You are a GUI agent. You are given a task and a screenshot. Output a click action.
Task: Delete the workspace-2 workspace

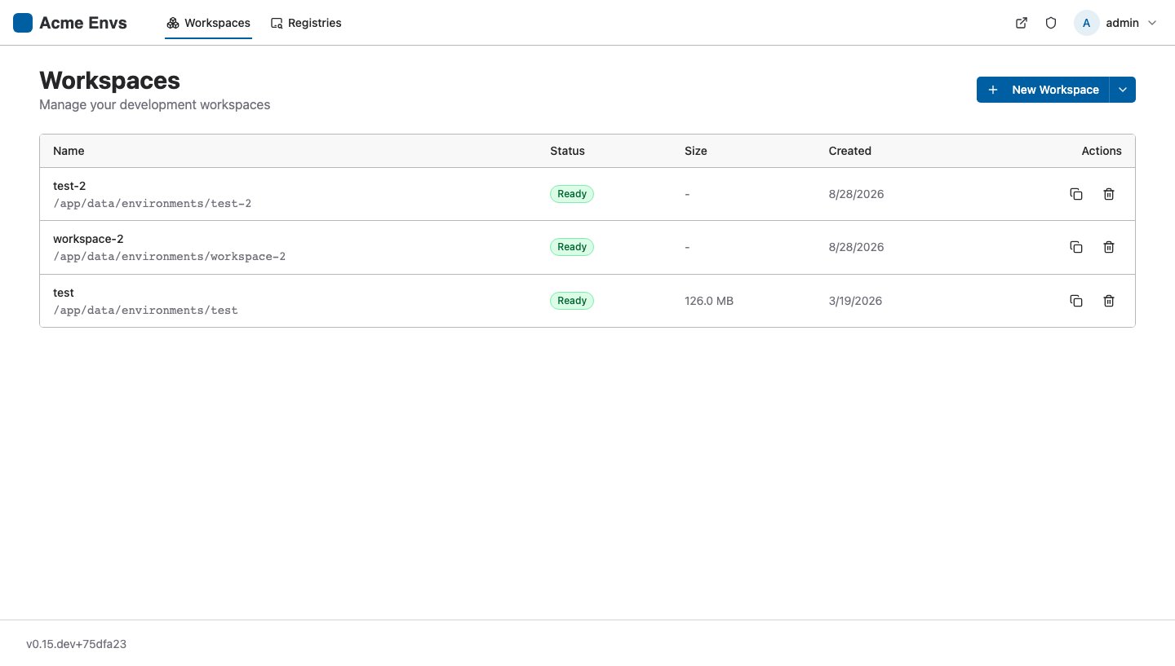pos(1109,247)
